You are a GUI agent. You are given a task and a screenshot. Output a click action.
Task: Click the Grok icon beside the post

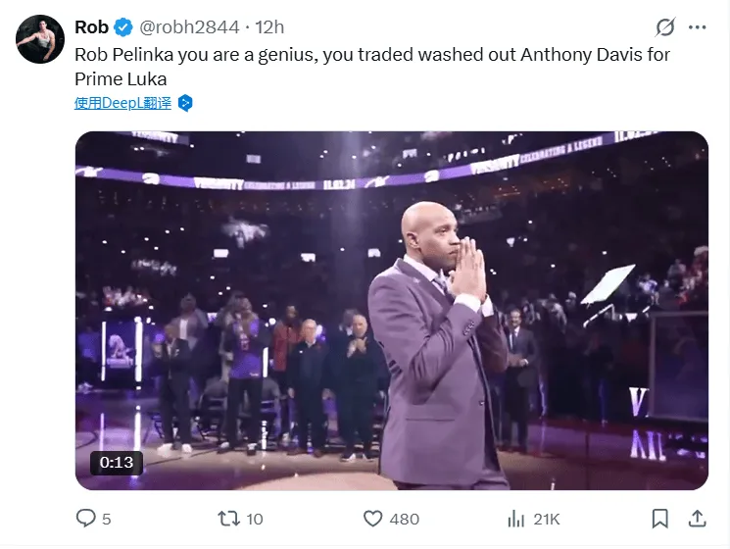pyautogui.click(x=665, y=27)
